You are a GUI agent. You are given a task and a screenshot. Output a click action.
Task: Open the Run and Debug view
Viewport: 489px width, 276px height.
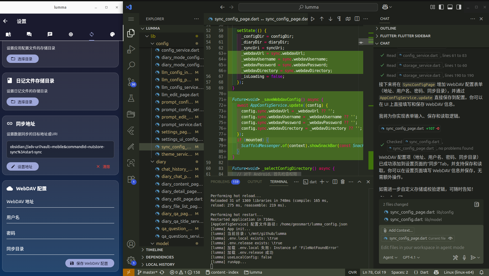tap(131, 49)
